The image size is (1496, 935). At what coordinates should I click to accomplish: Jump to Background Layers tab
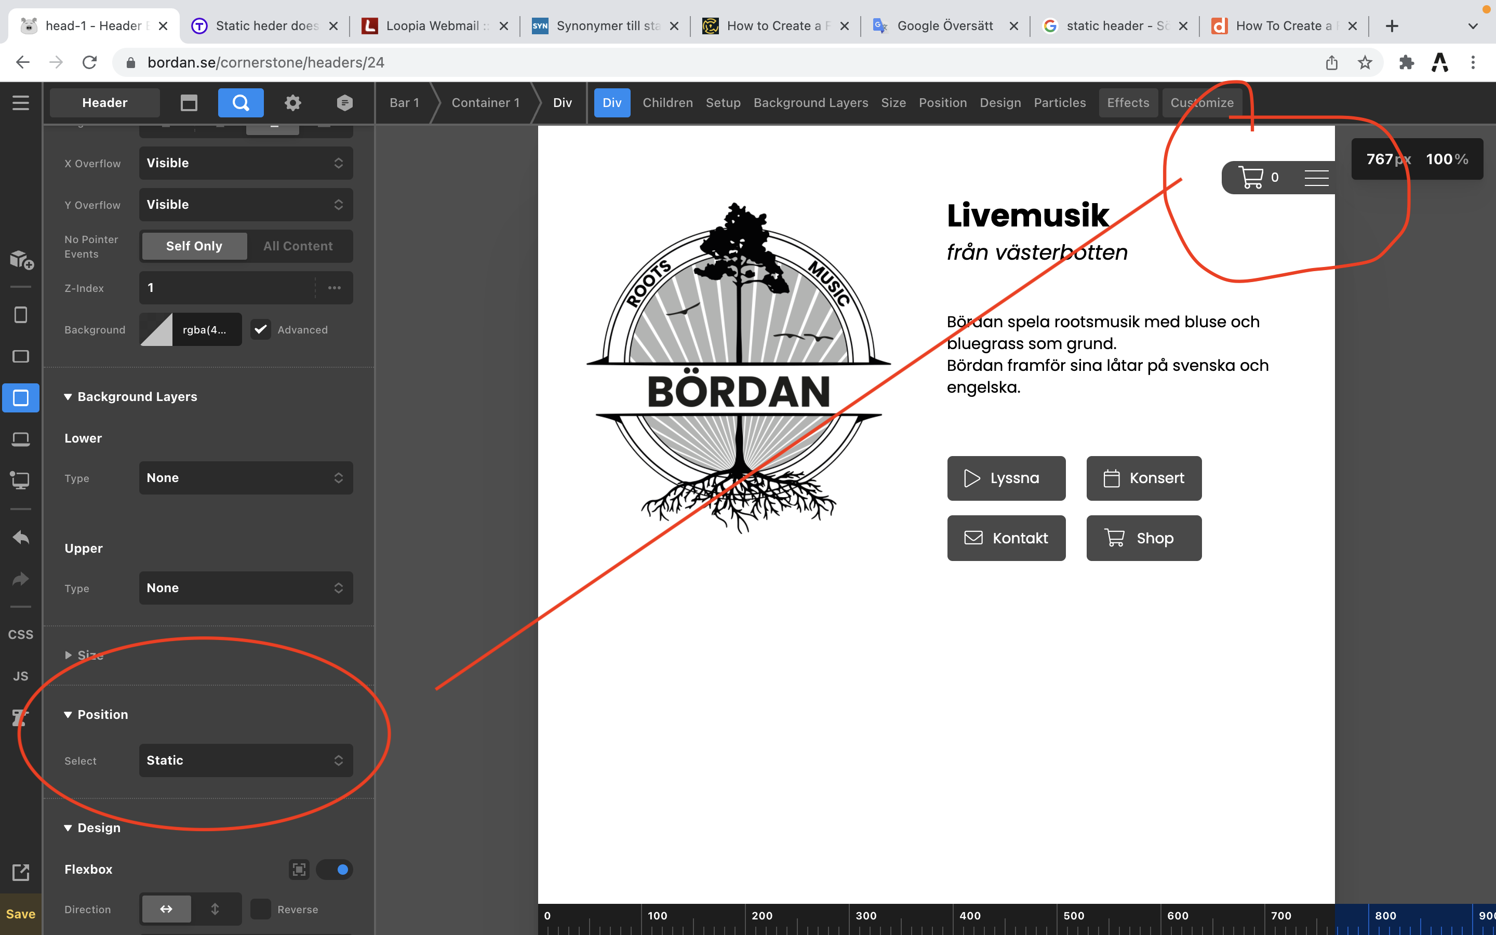(x=810, y=103)
